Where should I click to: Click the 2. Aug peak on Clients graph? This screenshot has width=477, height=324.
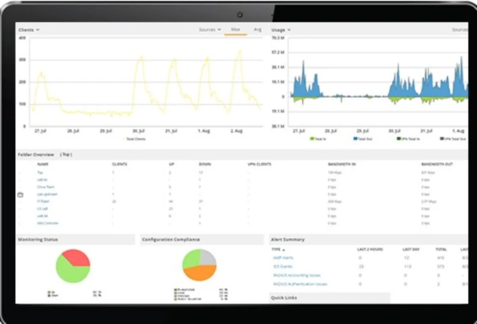click(239, 51)
